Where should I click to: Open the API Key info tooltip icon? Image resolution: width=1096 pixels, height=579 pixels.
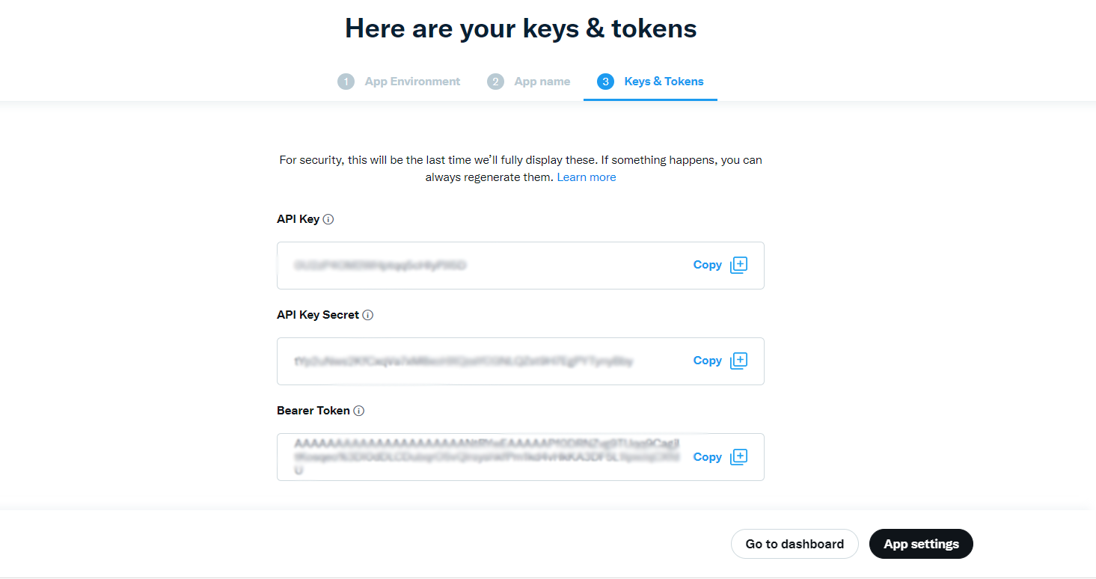click(329, 219)
